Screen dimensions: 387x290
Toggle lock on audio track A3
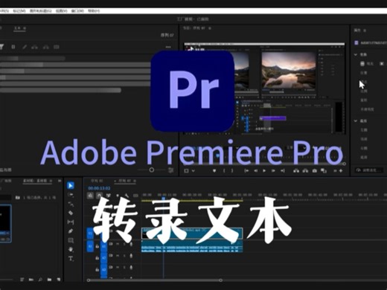tap(97, 269)
